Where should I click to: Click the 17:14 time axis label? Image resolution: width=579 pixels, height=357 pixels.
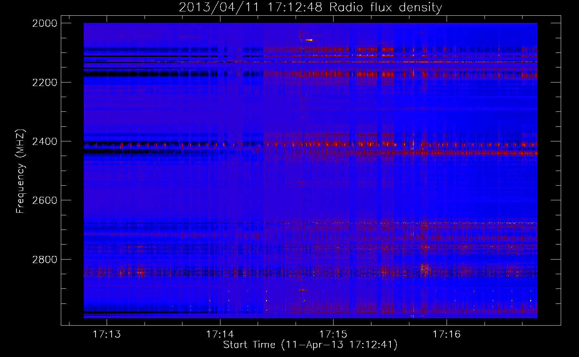coord(220,334)
